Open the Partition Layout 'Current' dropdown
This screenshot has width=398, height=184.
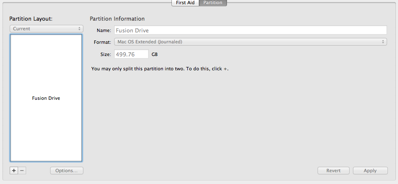point(46,29)
